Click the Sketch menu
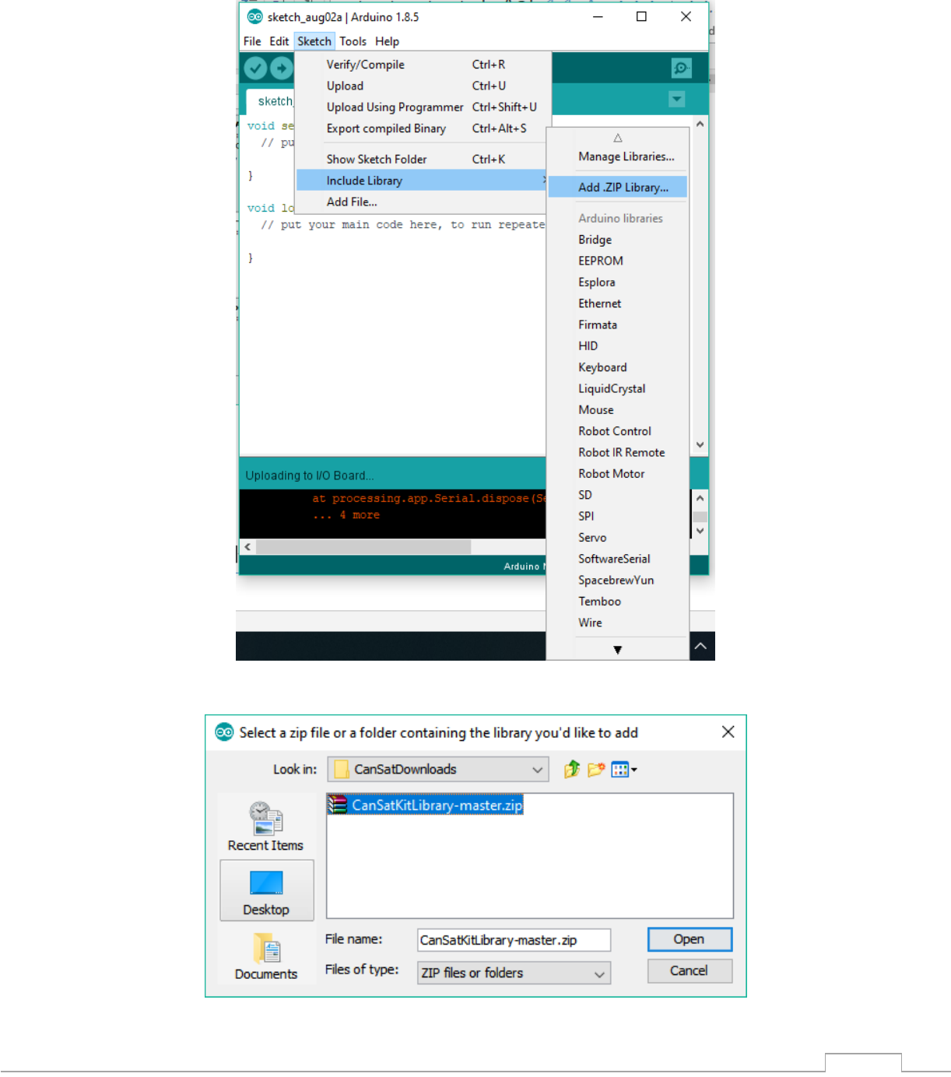Viewport: 951px width, 1077px height. tap(314, 41)
